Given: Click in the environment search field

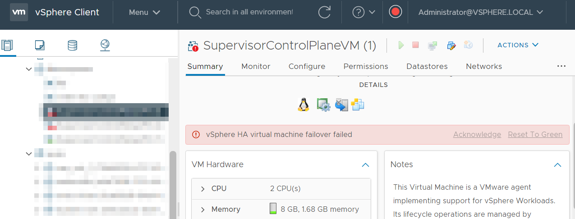Looking at the screenshot, I should coord(249,12).
